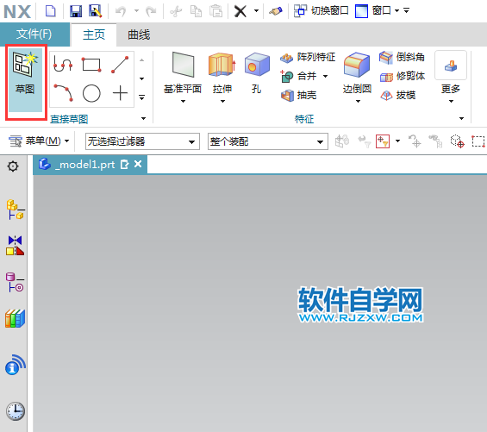Click Draft (拔模) command
This screenshot has width=487, height=432.
398,95
